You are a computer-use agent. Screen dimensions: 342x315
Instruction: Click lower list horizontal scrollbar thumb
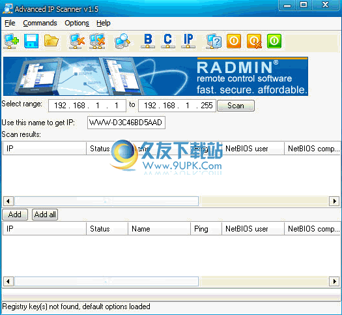pos(106,281)
